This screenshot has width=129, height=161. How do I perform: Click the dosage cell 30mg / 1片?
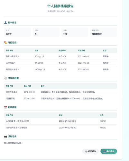39,56
